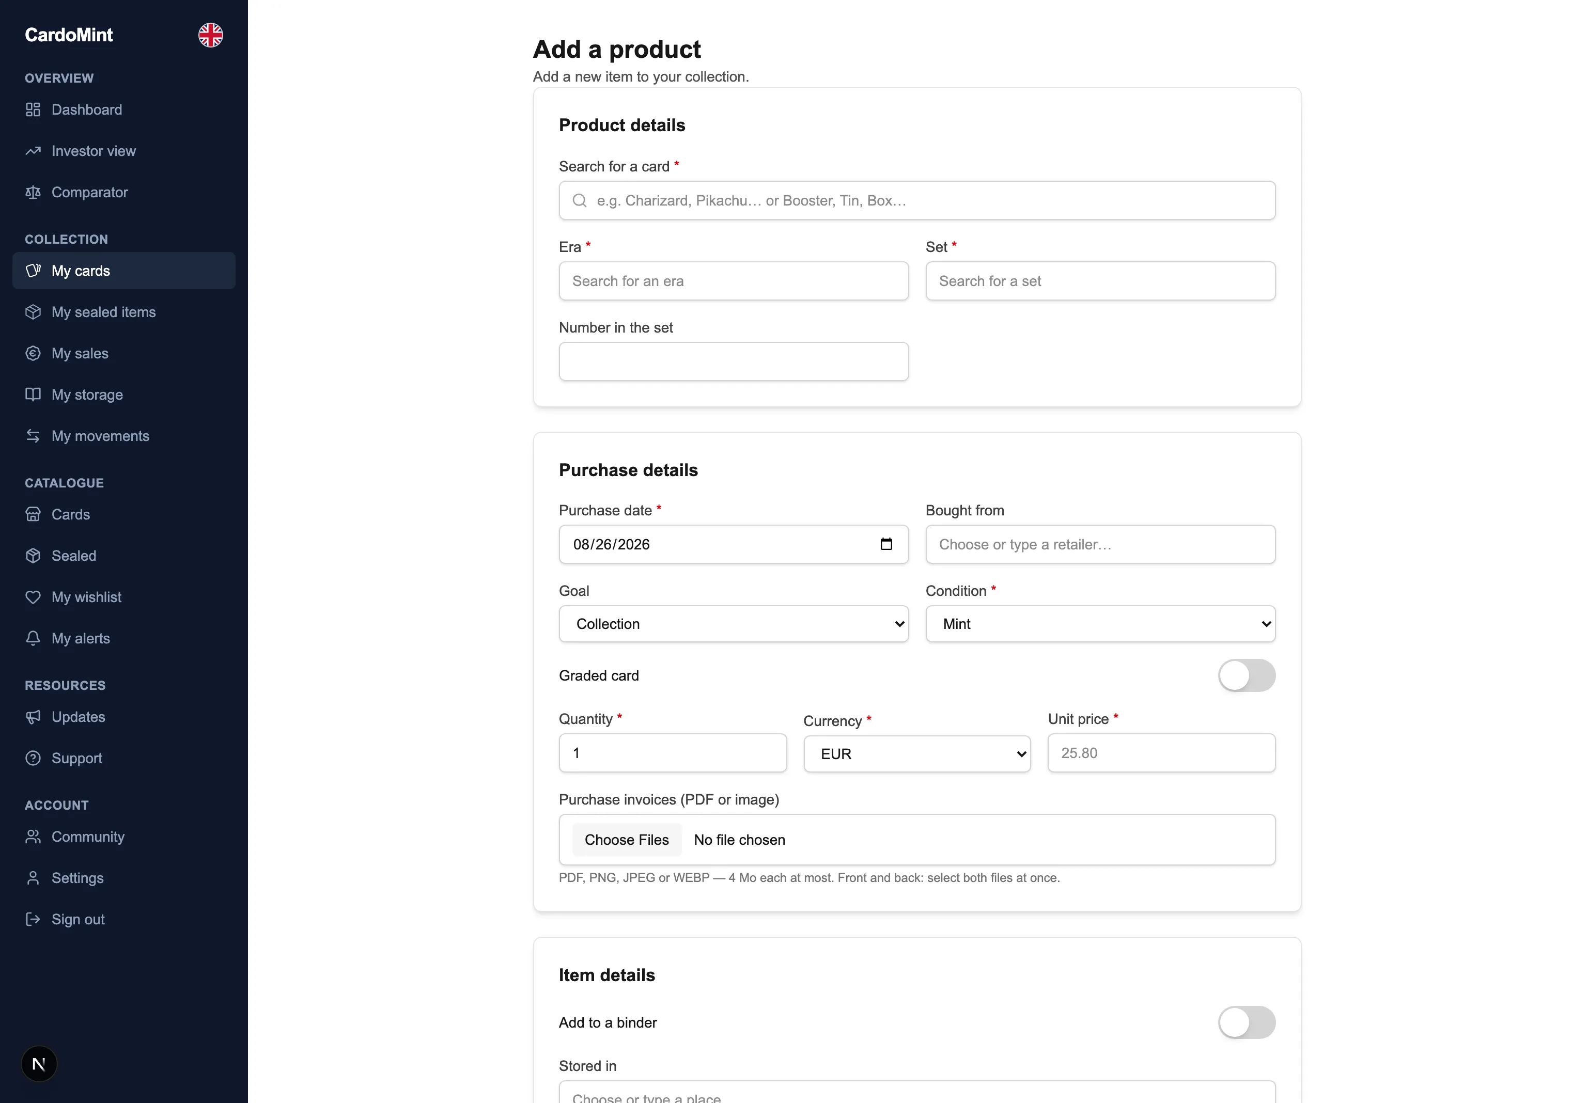Enable the Add to a binder switch
Viewport: 1587px width, 1103px height.
point(1246,1023)
